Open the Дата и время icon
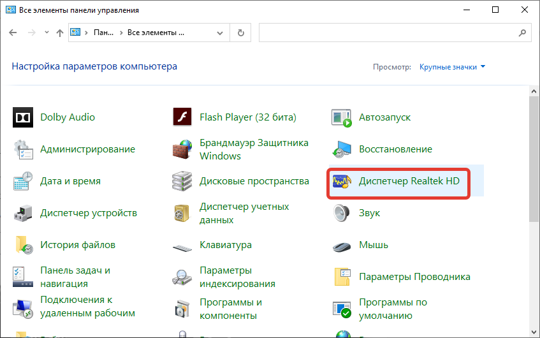 [23, 181]
